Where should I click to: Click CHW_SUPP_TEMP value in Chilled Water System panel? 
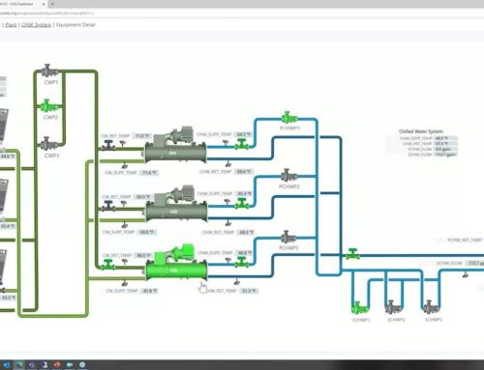(x=446, y=138)
